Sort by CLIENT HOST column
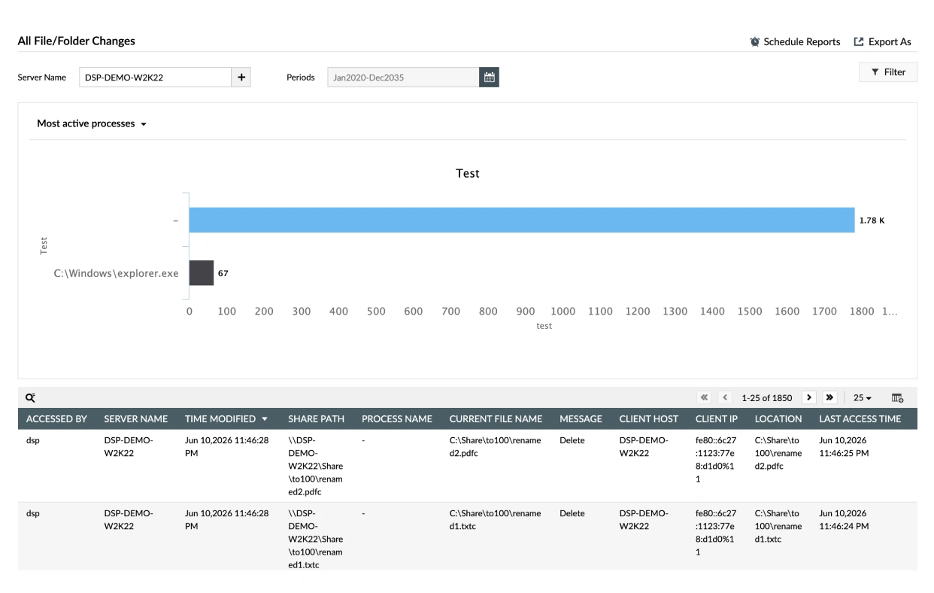934x593 pixels. (648, 419)
